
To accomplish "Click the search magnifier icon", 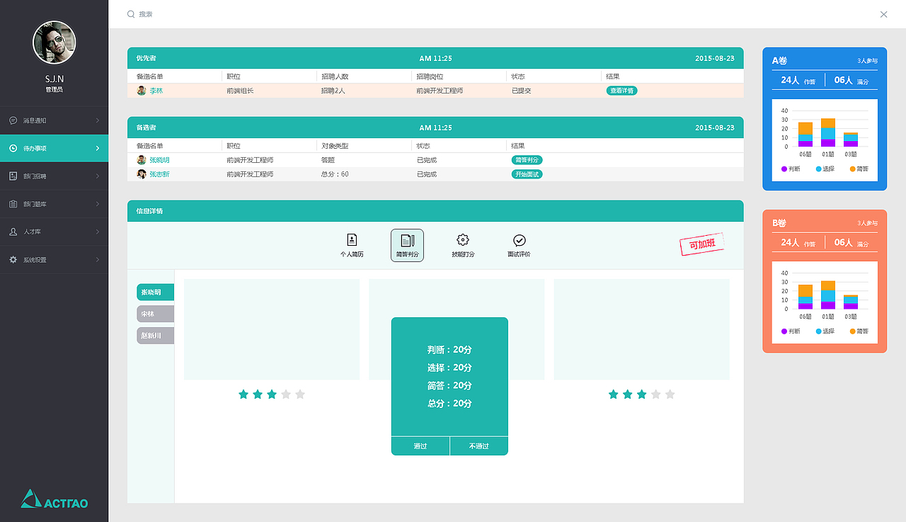I will tap(131, 14).
